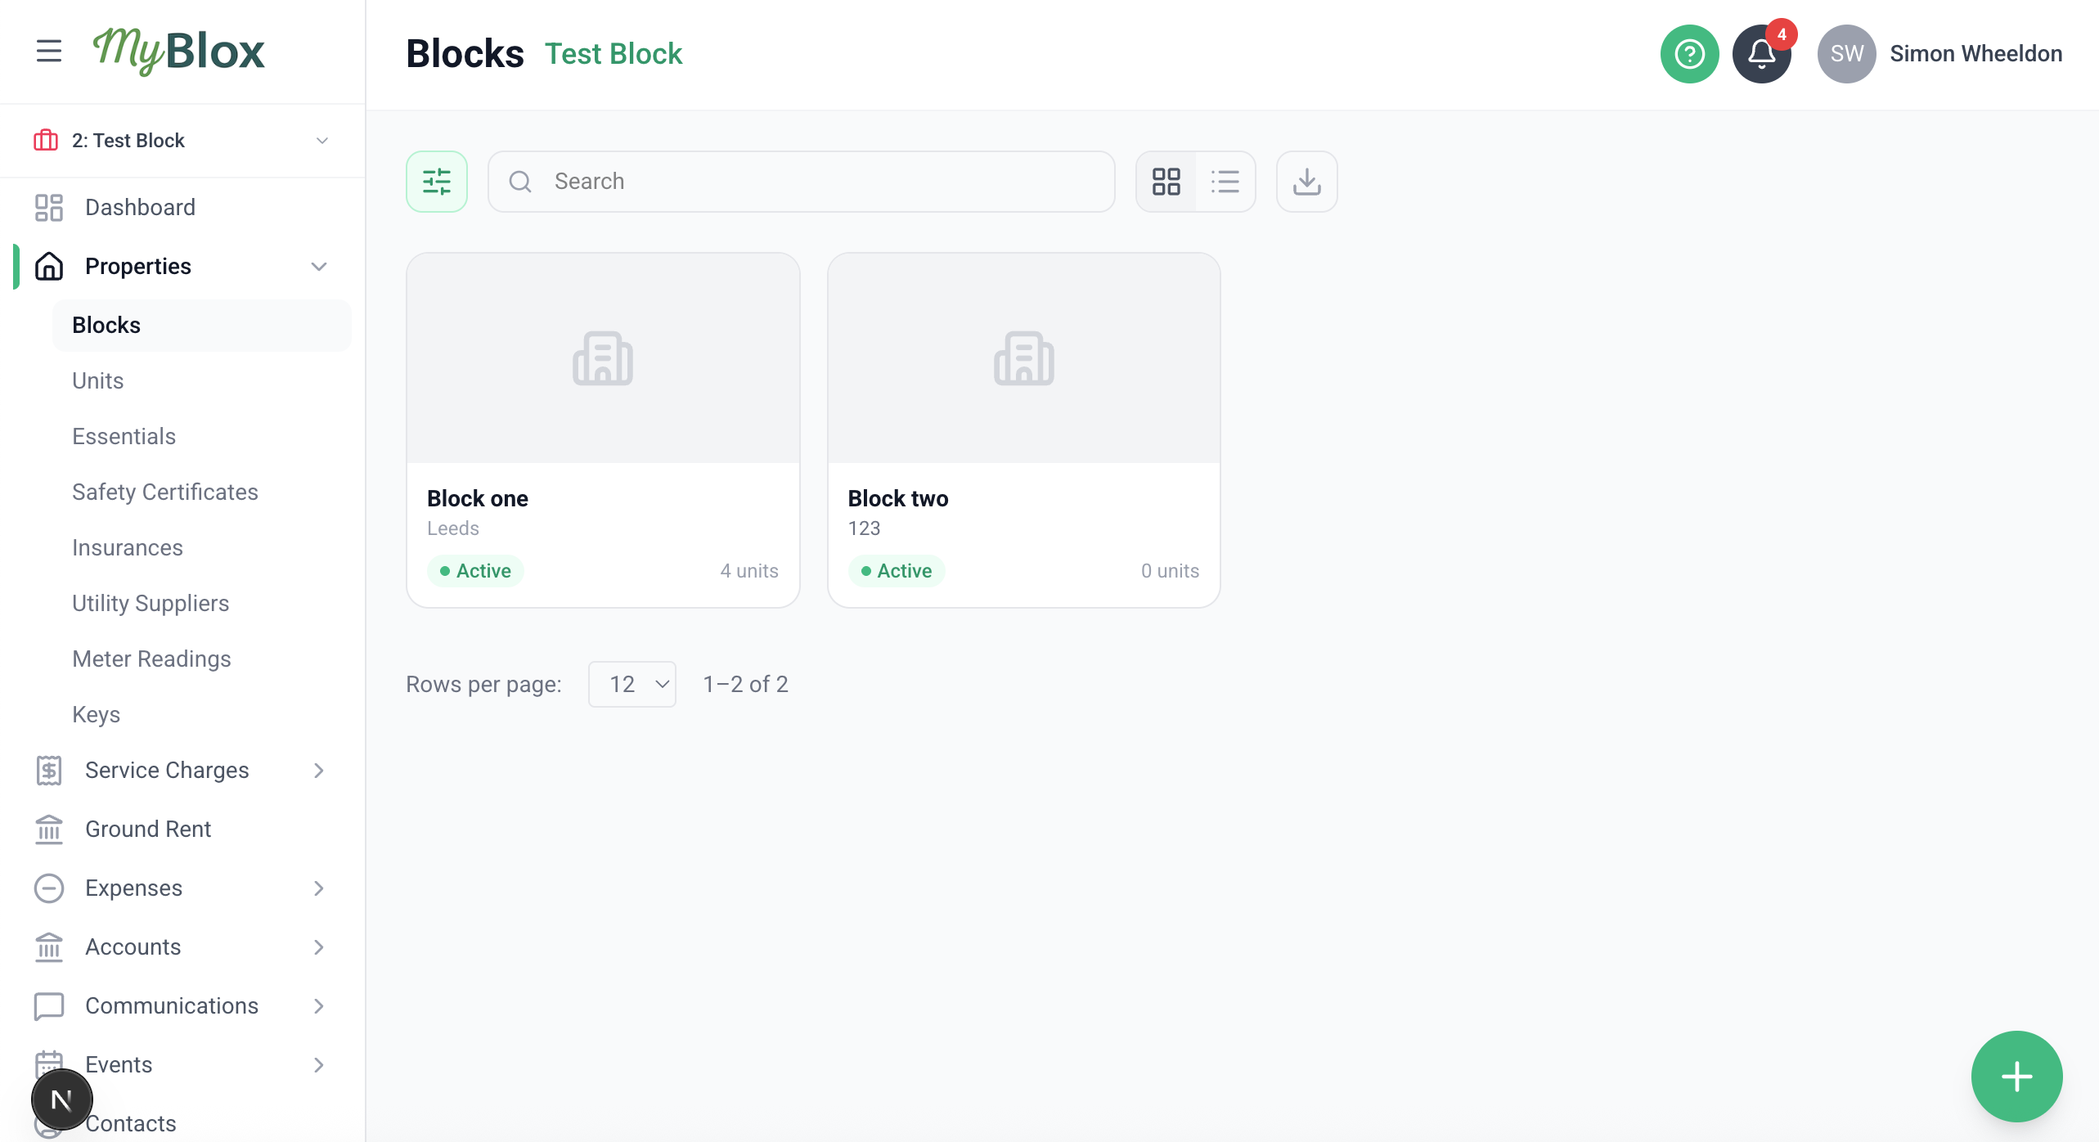Image resolution: width=2099 pixels, height=1142 pixels.
Task: Open Meter Readings page
Action: 151,659
